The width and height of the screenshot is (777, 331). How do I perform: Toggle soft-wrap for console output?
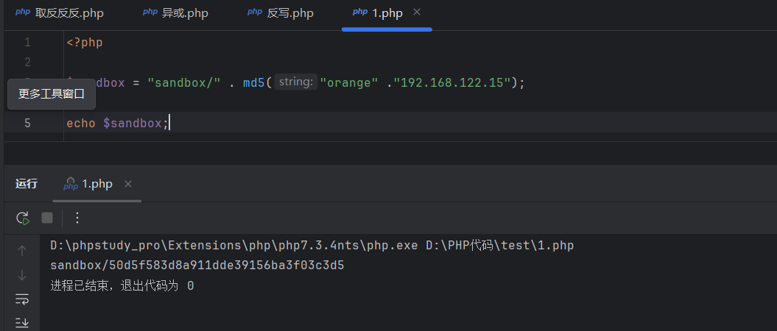22,299
